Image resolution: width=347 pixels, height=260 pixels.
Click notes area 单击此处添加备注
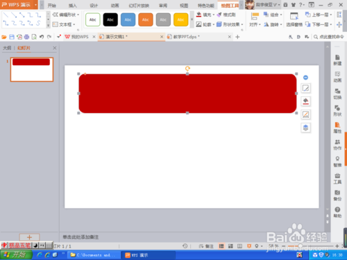coord(81,237)
